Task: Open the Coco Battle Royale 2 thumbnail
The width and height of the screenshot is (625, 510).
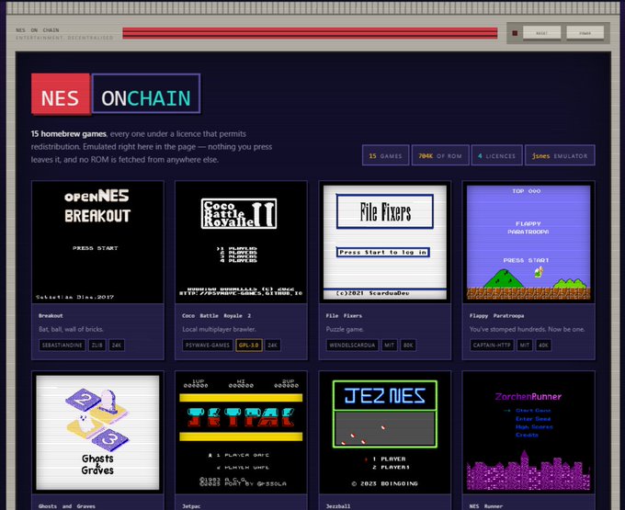Action: click(241, 243)
